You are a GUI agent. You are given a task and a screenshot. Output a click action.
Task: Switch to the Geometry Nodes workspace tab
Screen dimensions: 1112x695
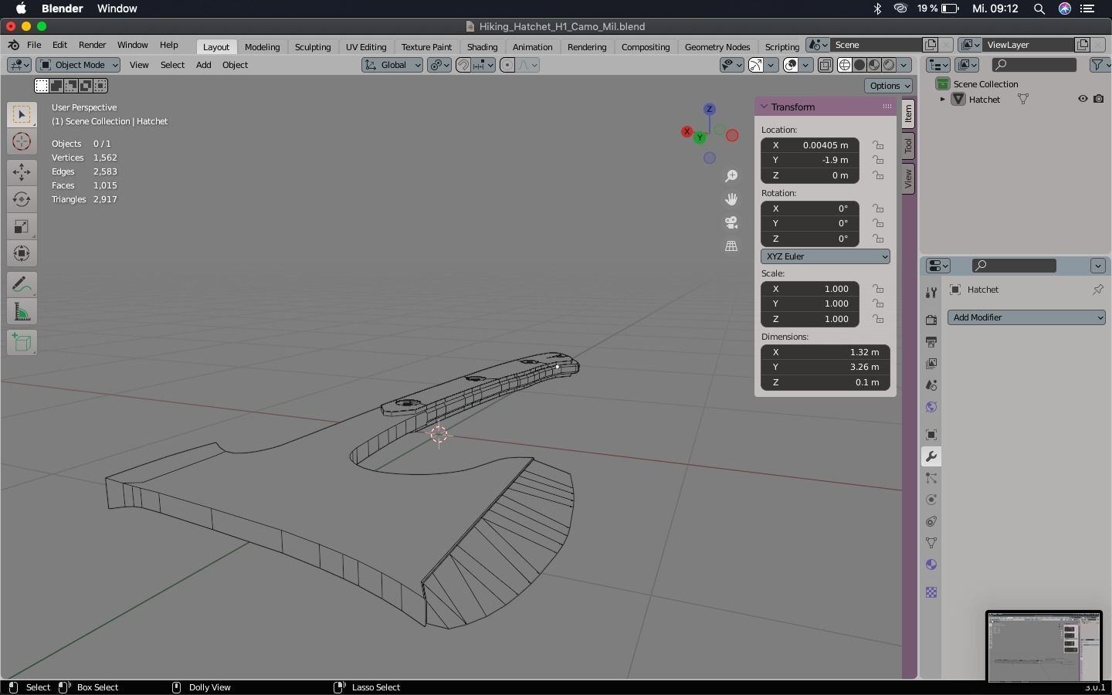pyautogui.click(x=717, y=47)
